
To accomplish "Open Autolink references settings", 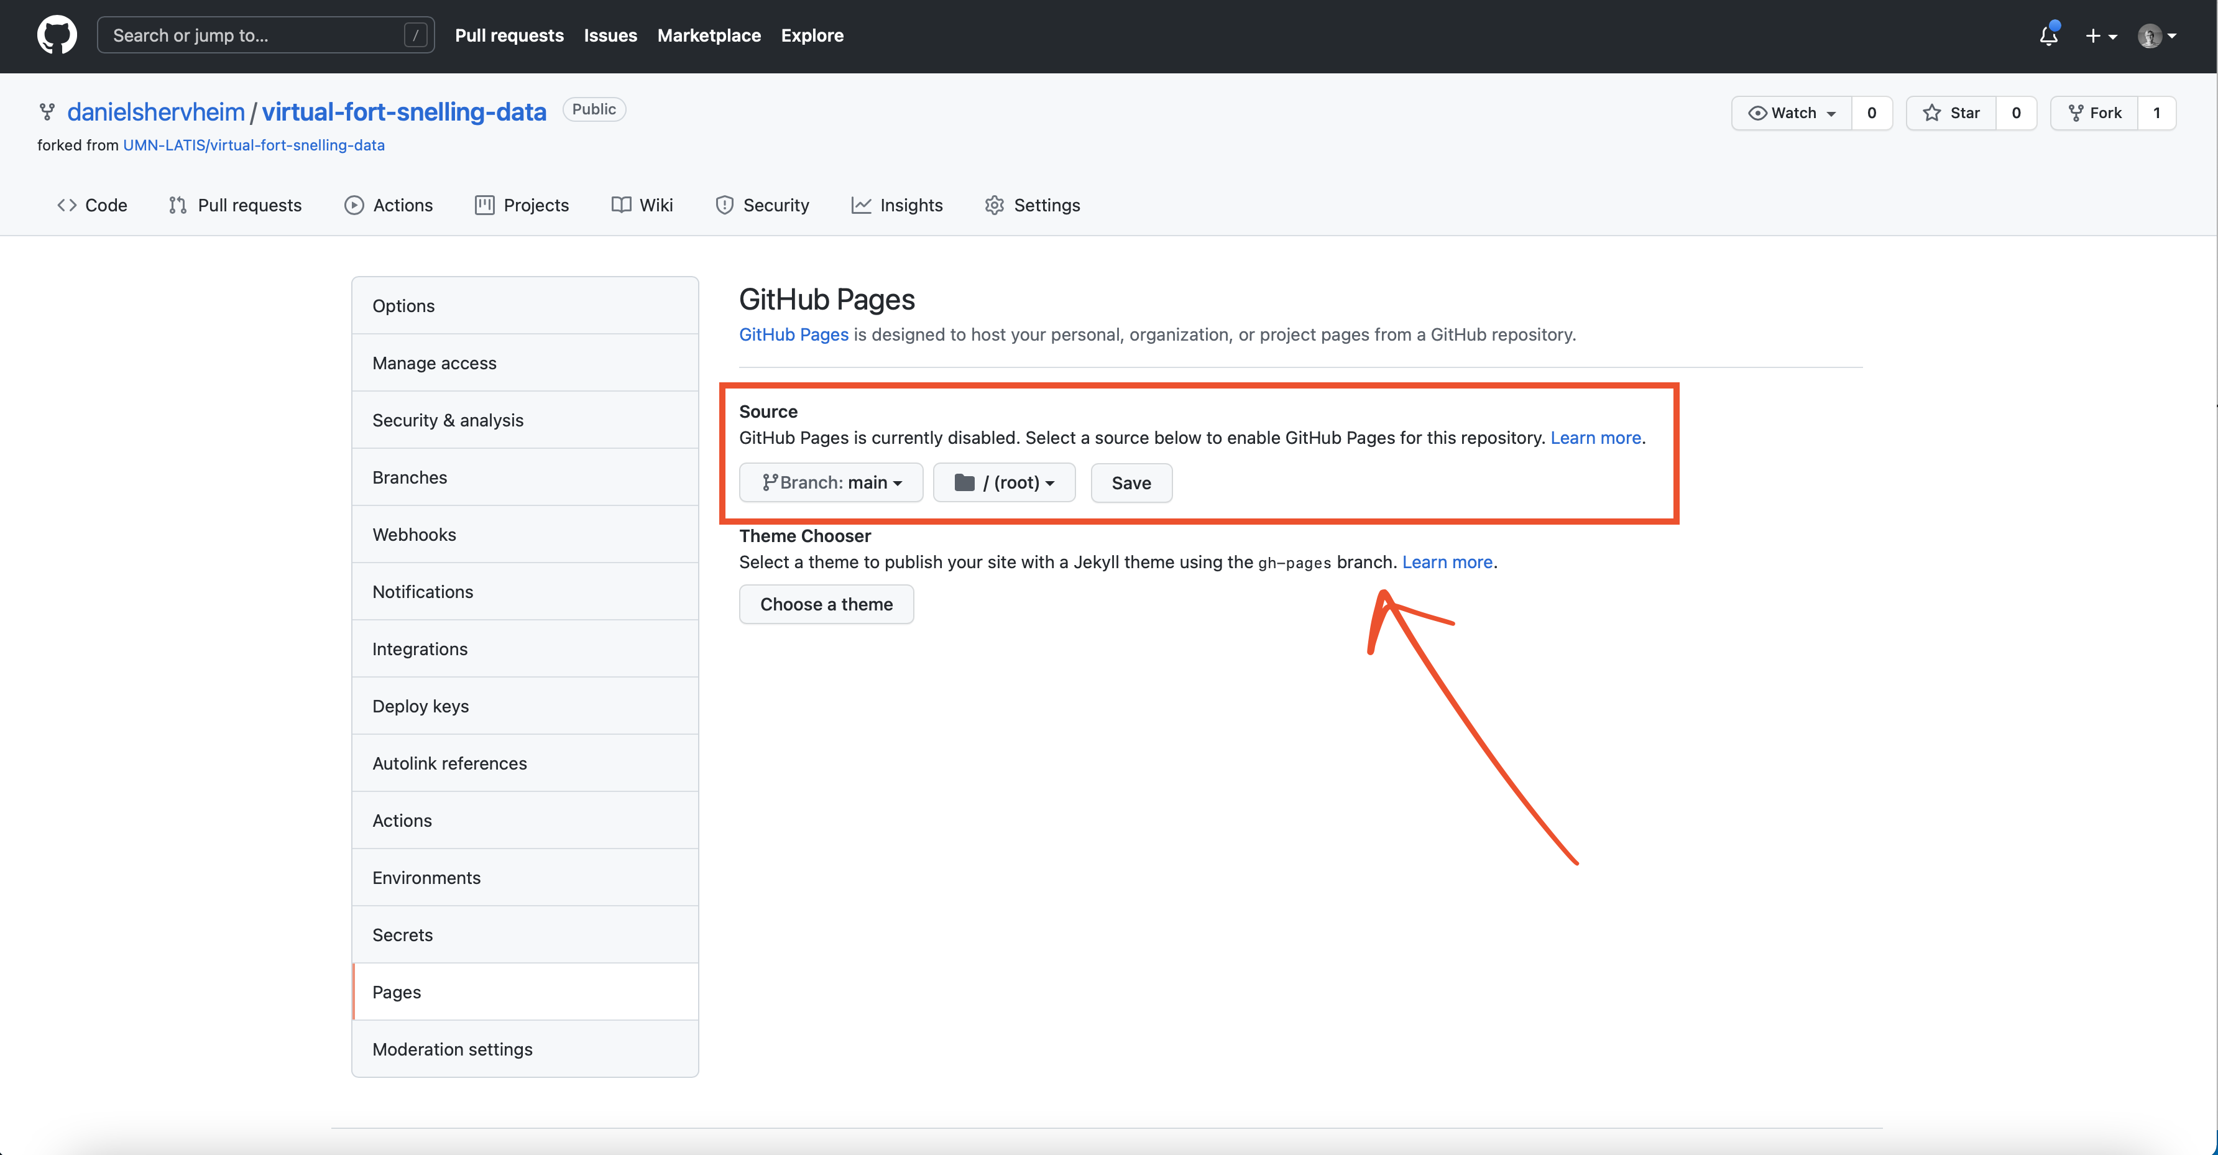I will 525,763.
